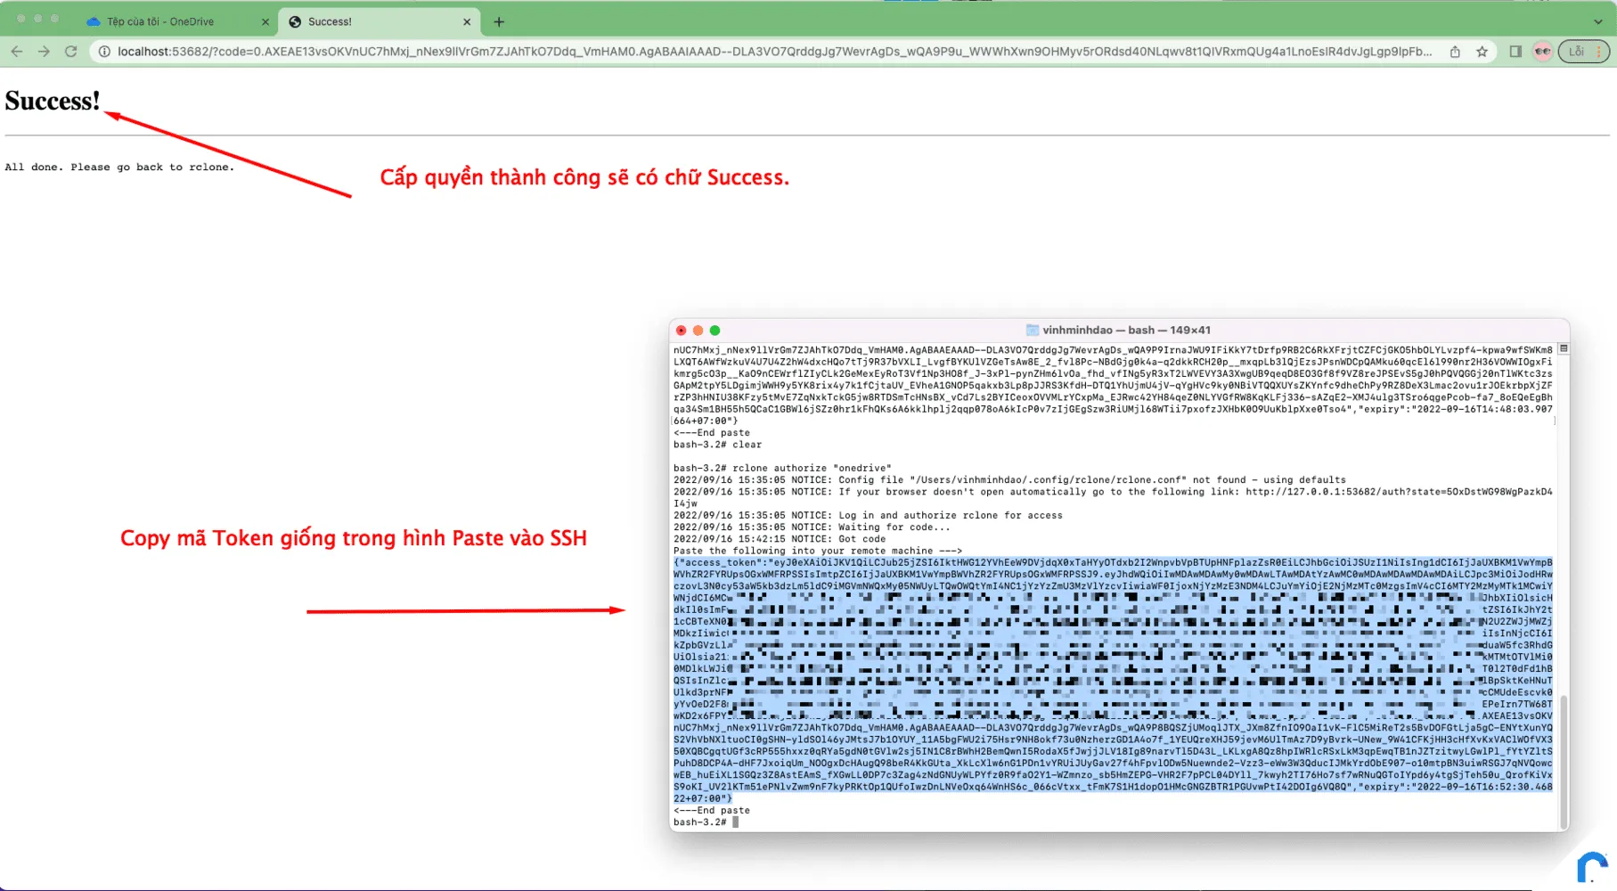This screenshot has width=1617, height=891.
Task: Open a new browser tab
Action: point(499,22)
